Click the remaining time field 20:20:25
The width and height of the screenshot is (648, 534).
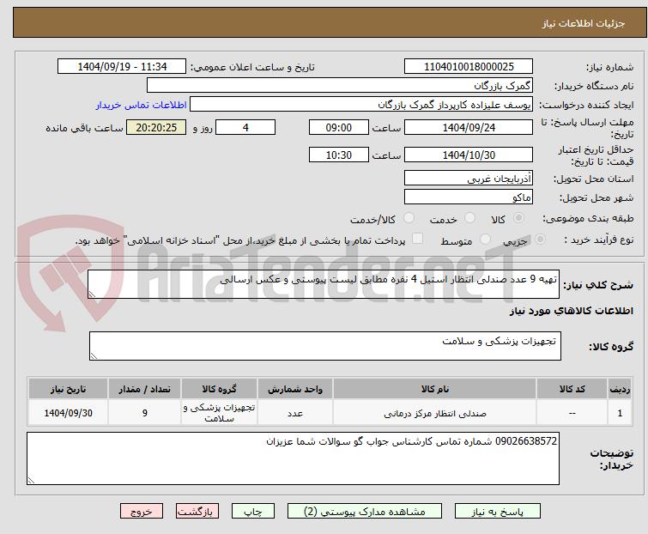tap(156, 127)
